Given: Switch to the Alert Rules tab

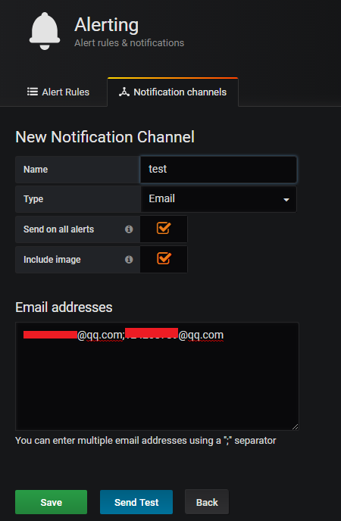Looking at the screenshot, I should click(x=58, y=92).
